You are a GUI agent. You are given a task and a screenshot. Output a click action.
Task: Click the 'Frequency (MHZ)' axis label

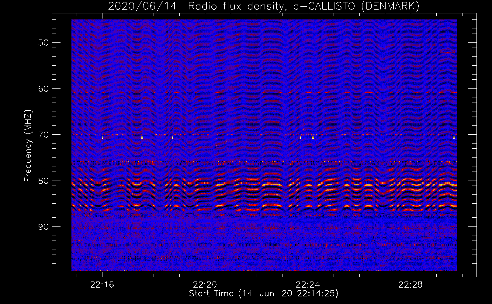[x=28, y=146]
